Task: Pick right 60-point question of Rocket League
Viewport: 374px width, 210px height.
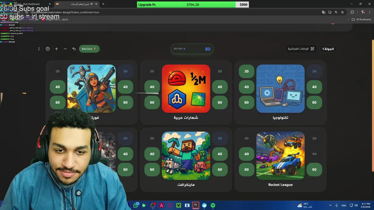Action: pyautogui.click(x=314, y=169)
